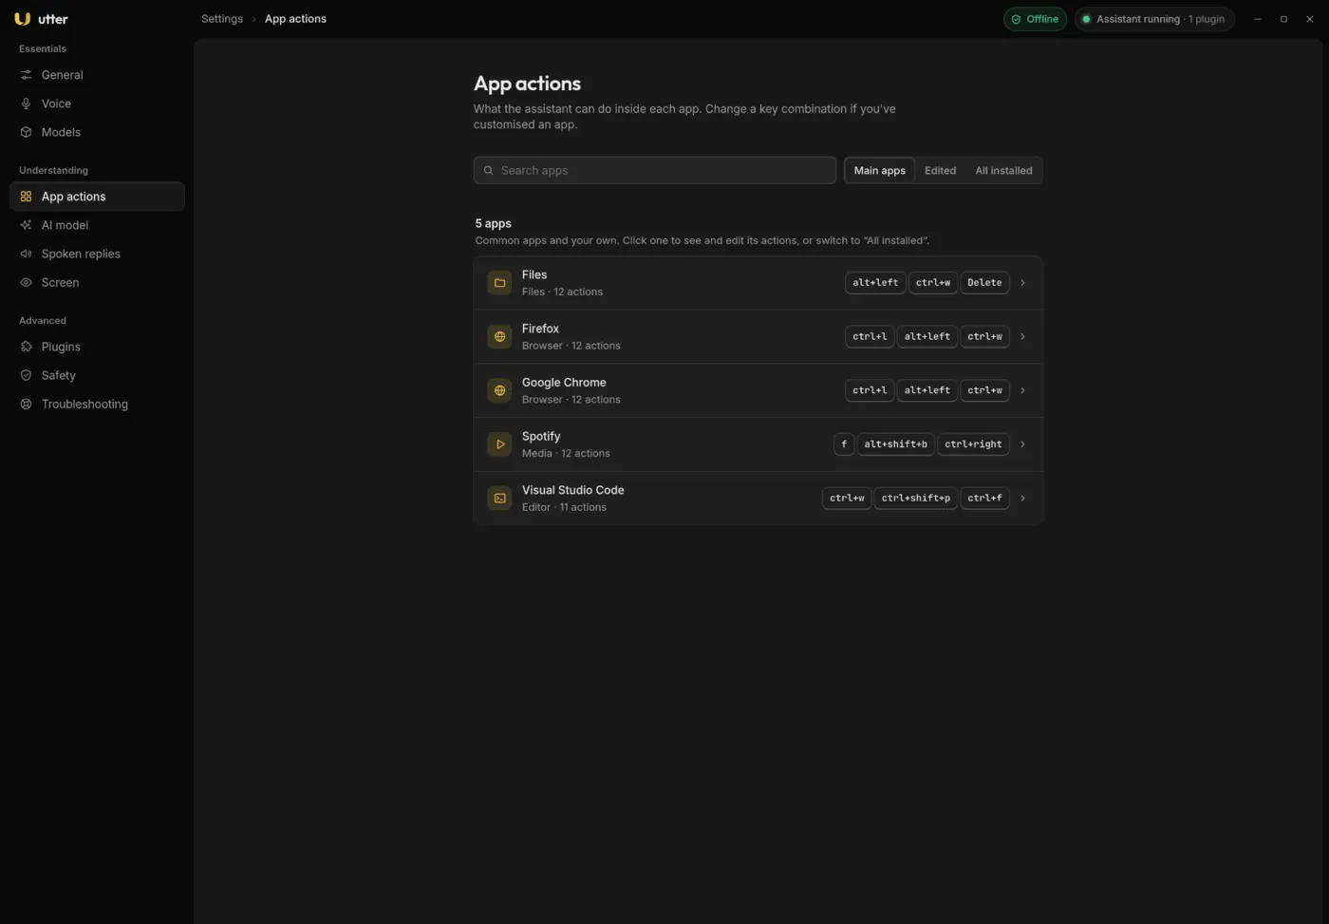Image resolution: width=1329 pixels, height=924 pixels.
Task: Click the ctrl+shift+p key chip
Action: tap(915, 498)
